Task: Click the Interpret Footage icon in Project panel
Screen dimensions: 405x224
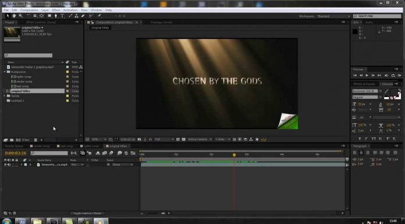Action: coord(5,140)
